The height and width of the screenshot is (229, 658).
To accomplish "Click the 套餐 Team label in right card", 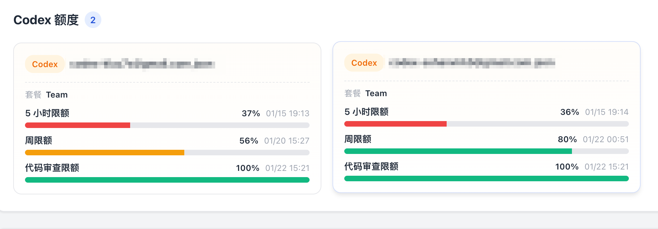I will coord(366,93).
